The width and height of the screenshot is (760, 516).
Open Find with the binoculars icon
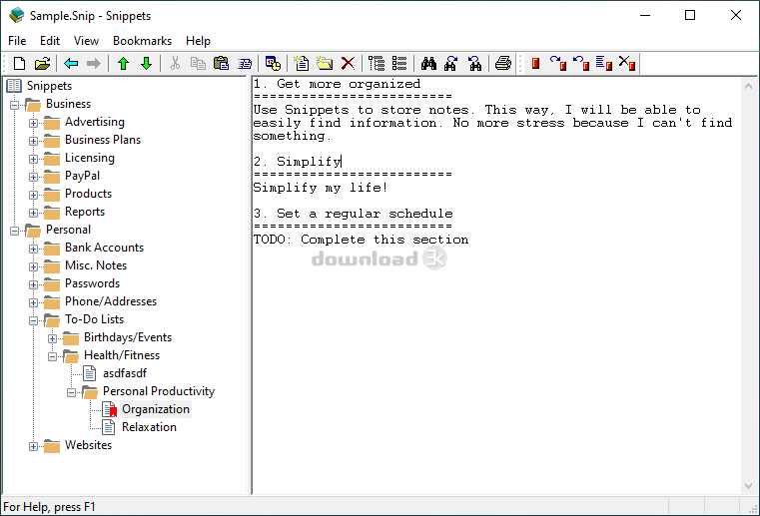tap(428, 64)
